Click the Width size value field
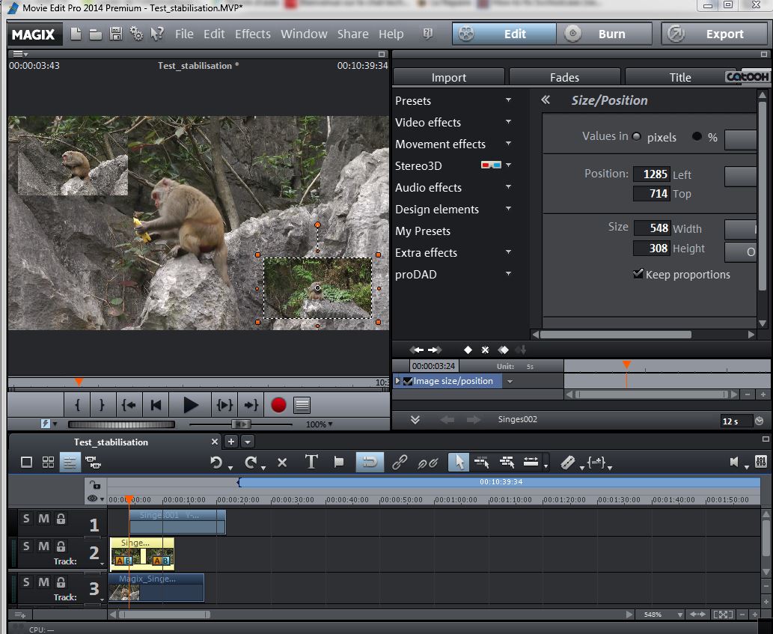 (651, 228)
